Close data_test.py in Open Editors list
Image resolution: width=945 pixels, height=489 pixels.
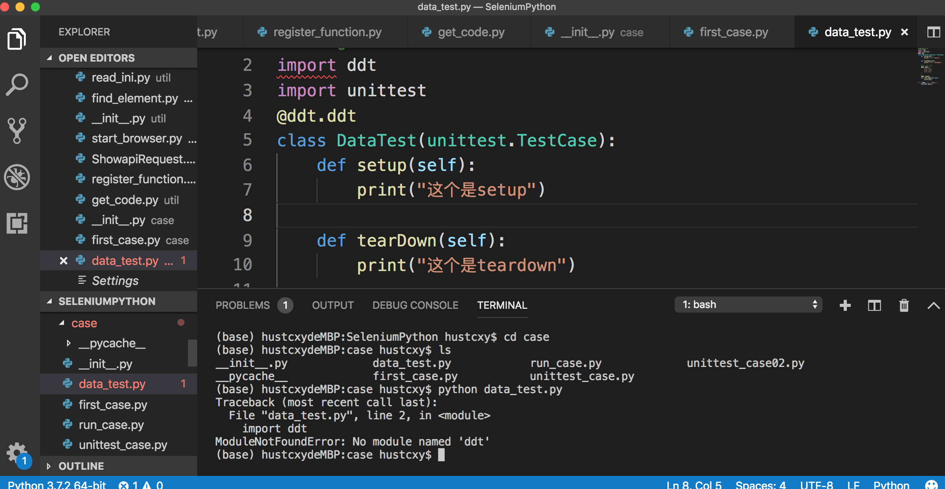click(64, 261)
